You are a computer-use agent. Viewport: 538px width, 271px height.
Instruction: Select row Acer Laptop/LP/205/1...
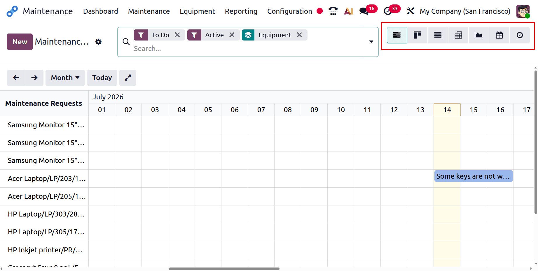(x=44, y=196)
